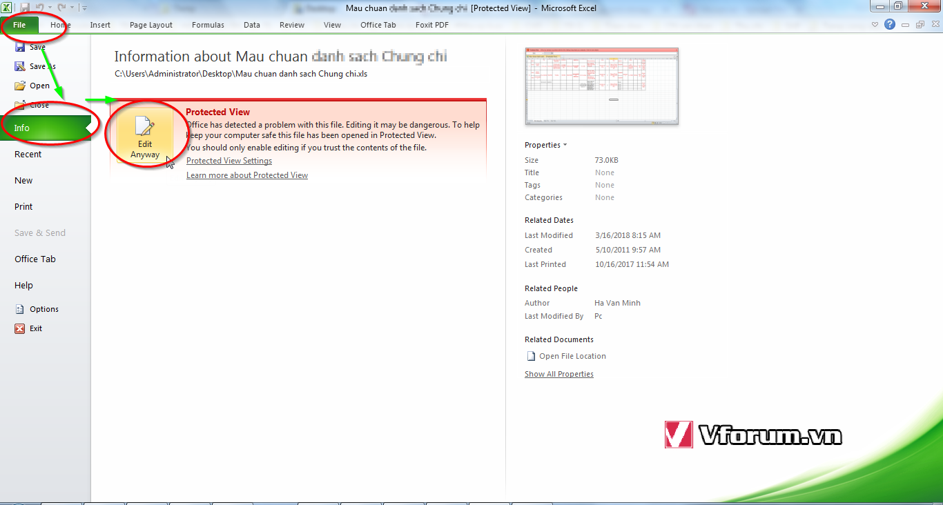Screen dimensions: 943x505
Task: Open the Redo history dropdown arrow
Action: (71, 8)
